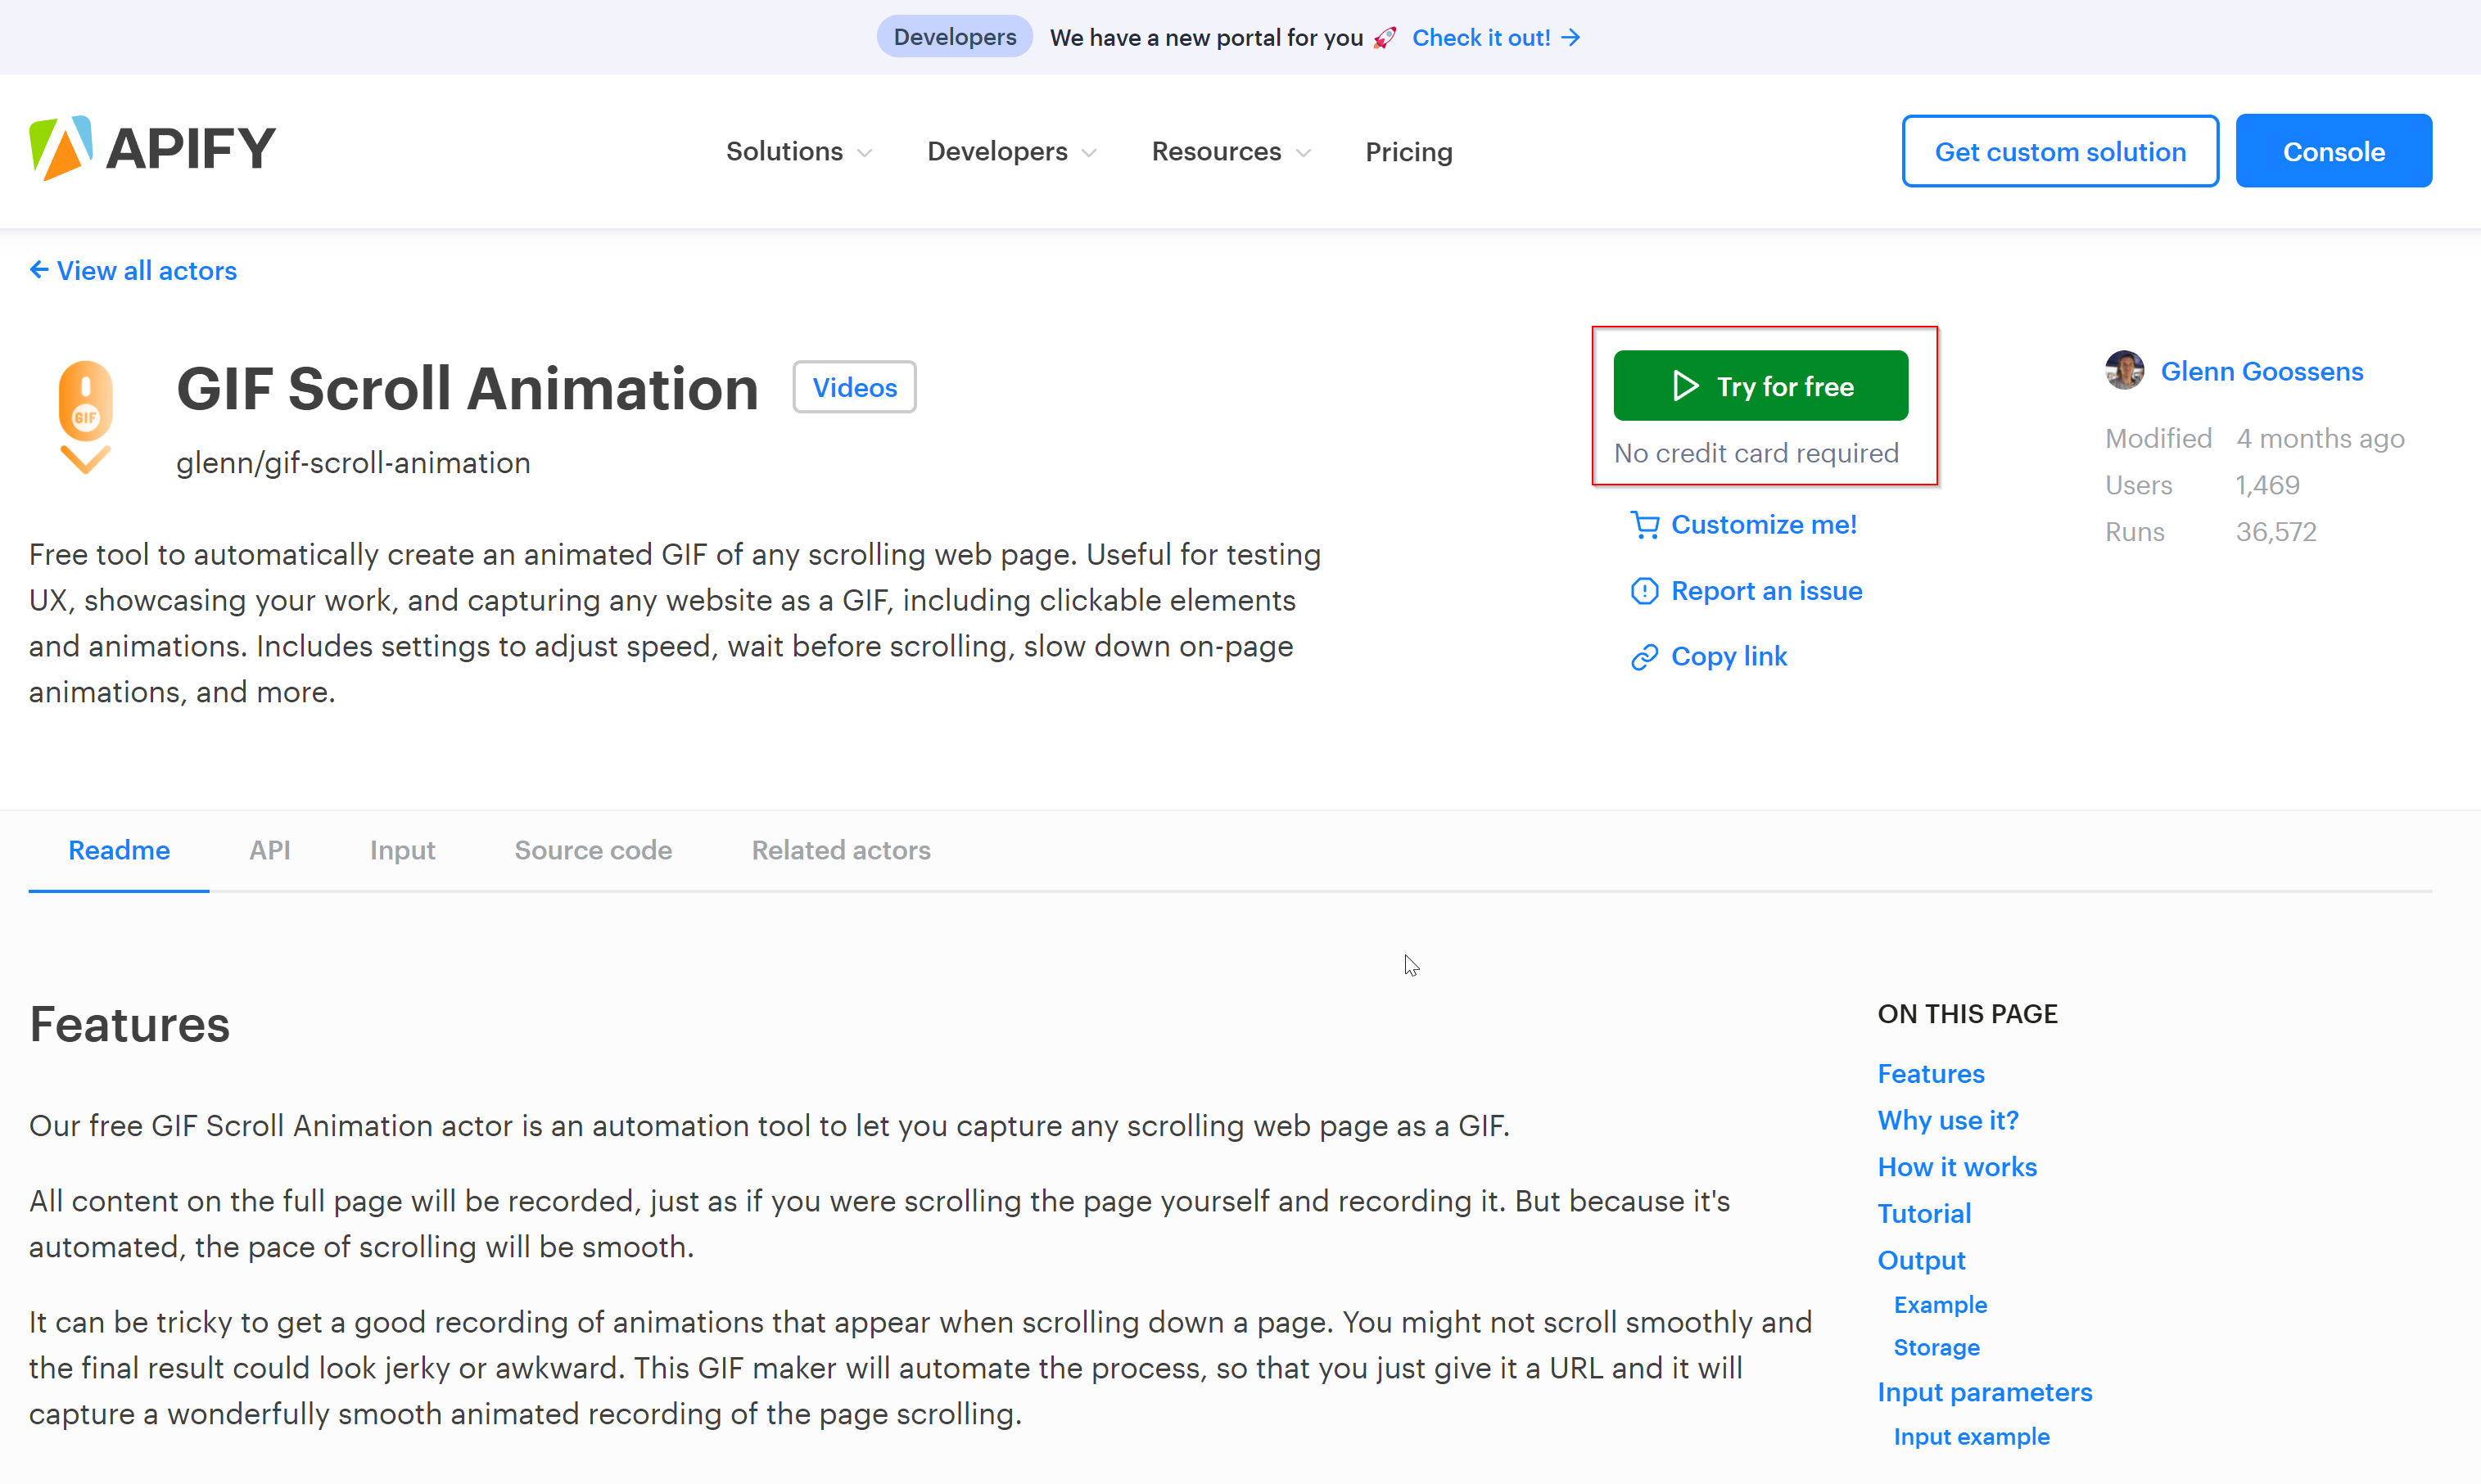Screen dimensions: 2481x1484
Task: Click No credit card required text
Action: click(1756, 453)
